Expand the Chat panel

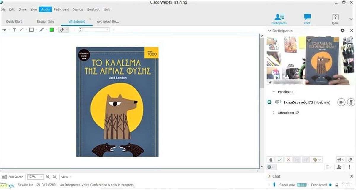pyautogui.click(x=269, y=176)
